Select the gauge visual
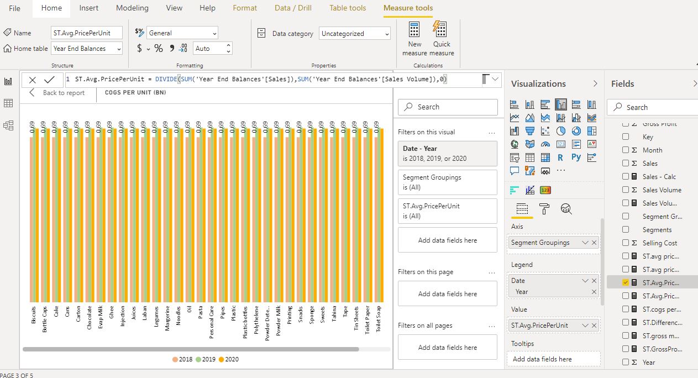Image resolution: width=698 pixels, height=378 pixels. click(545, 144)
